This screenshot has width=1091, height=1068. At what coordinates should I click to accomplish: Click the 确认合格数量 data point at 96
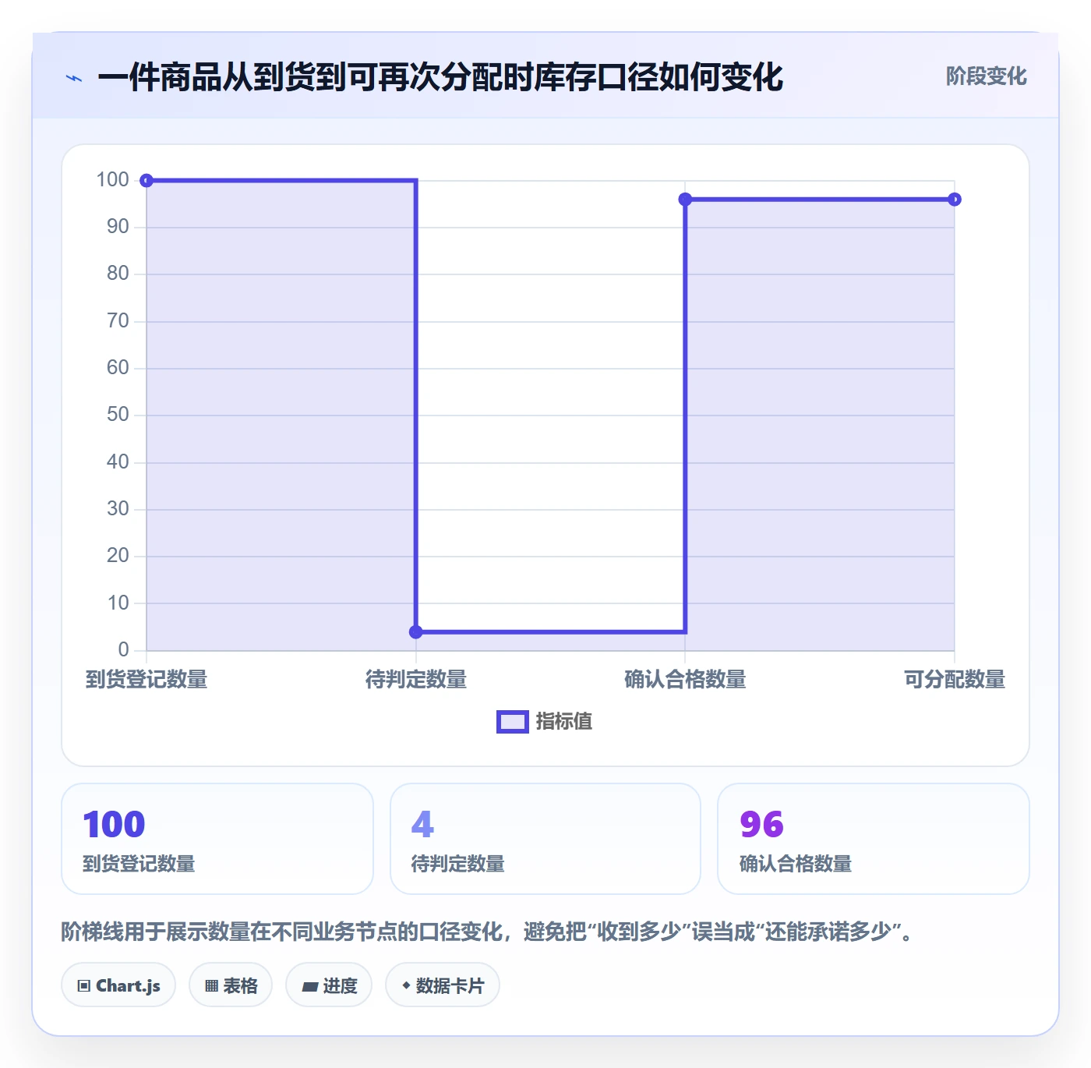pyautogui.click(x=685, y=200)
